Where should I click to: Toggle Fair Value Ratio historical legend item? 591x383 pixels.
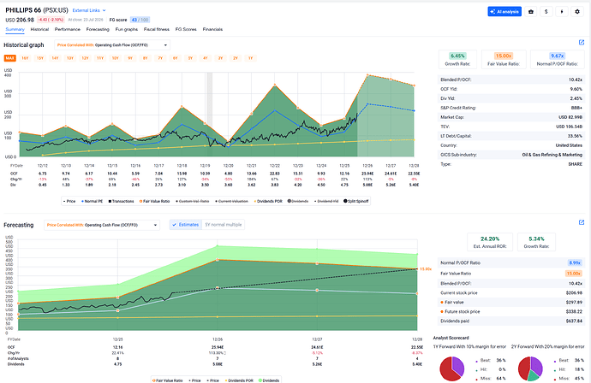pos(154,201)
